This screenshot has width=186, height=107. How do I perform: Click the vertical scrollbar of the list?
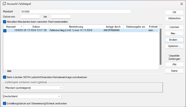click(x=160, y=47)
